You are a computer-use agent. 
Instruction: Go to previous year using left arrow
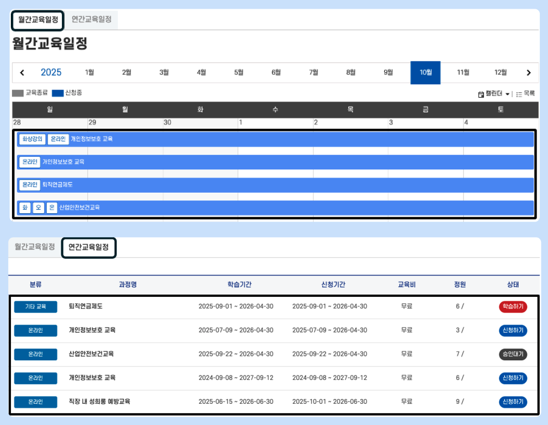click(x=22, y=73)
